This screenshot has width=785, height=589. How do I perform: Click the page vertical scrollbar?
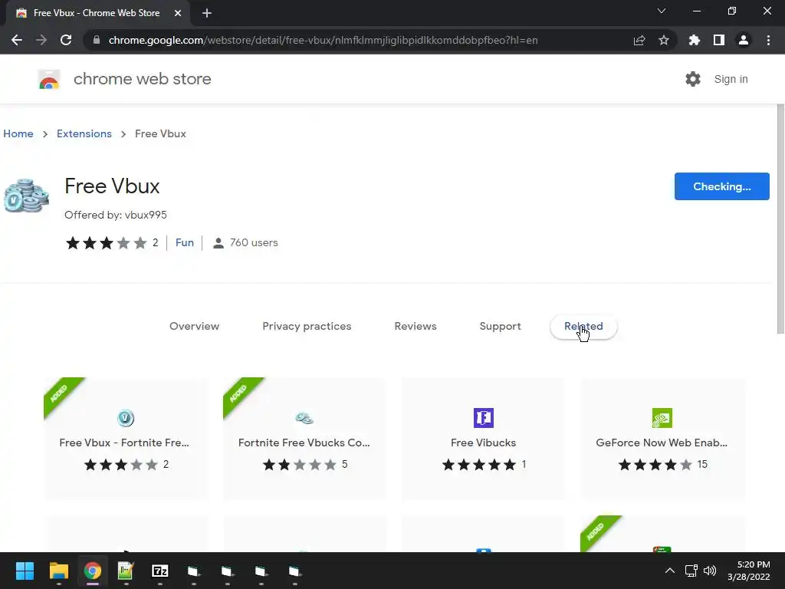click(x=780, y=219)
